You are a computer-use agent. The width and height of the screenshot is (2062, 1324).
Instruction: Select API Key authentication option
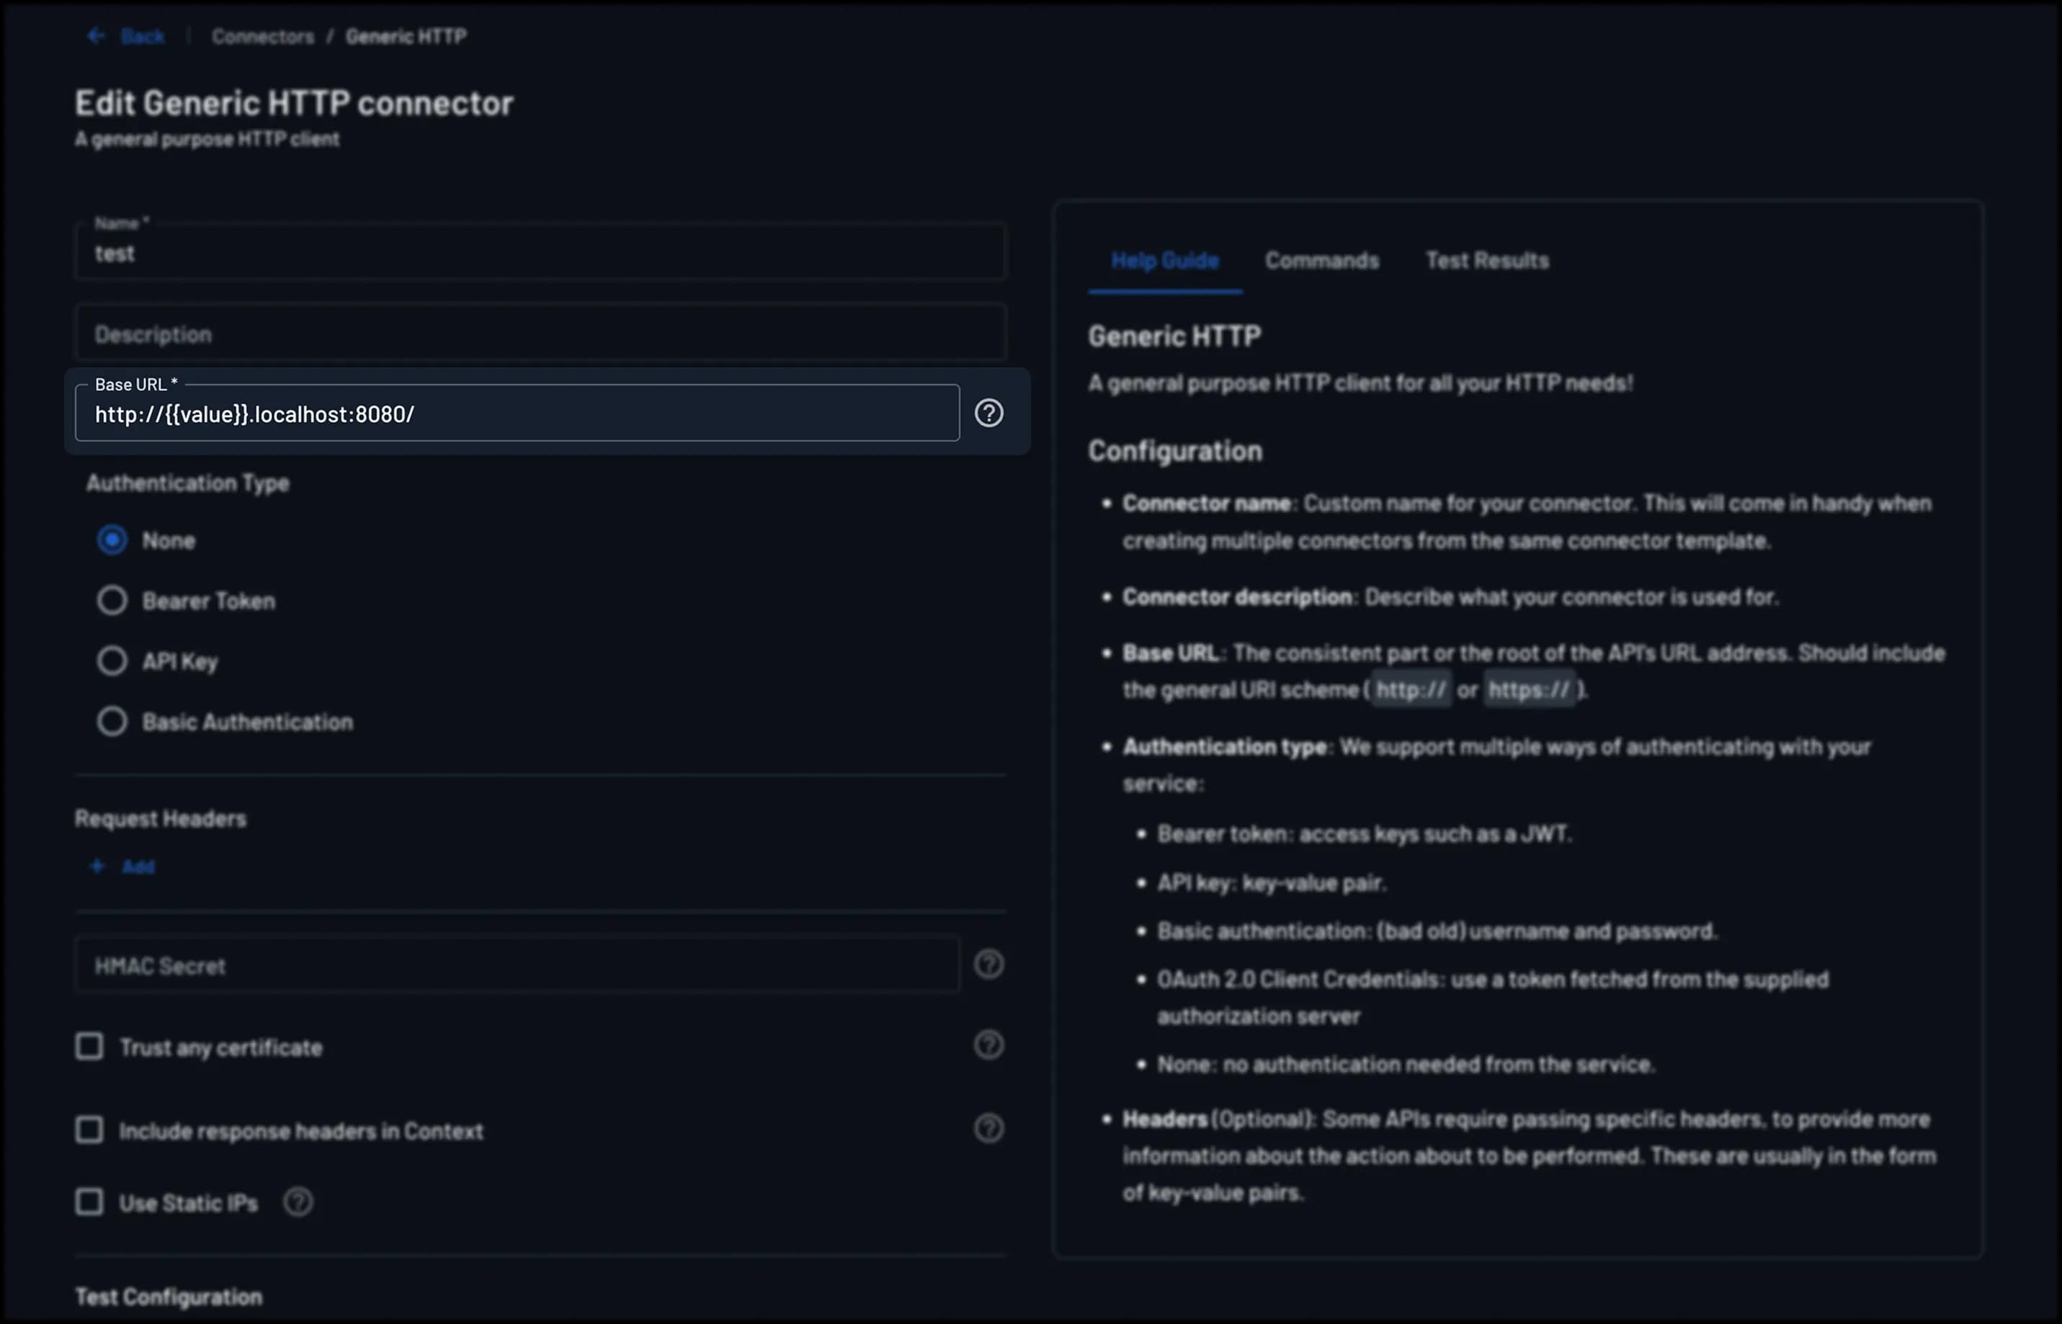click(x=112, y=661)
